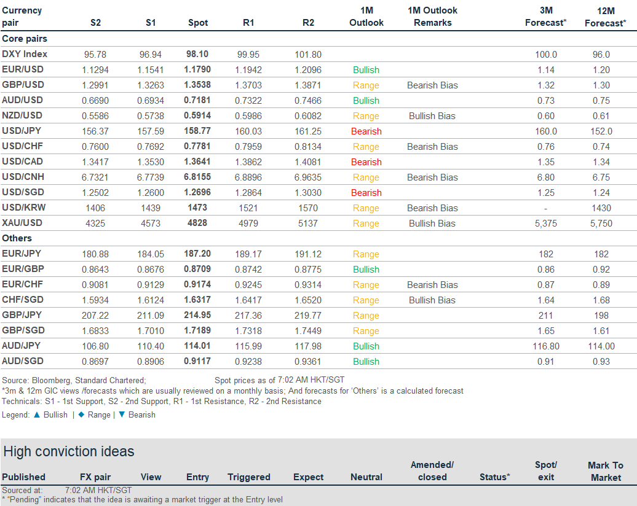Select the EUR/USD currency pair label
Screen dimensions: 637x506
pos(23,69)
